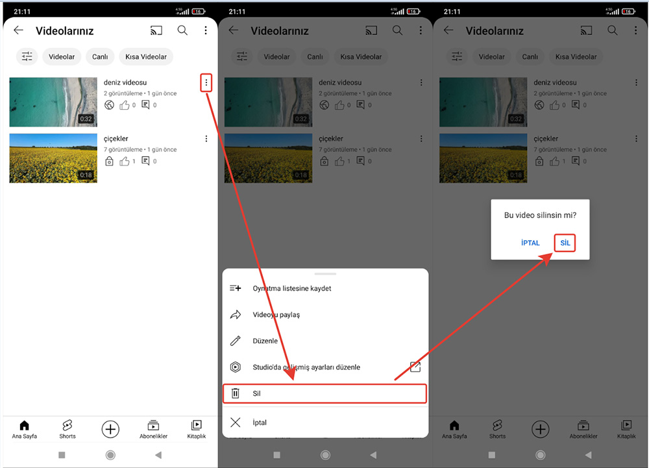Toggle the Kısa Videolar chip in left screen
This screenshot has height=468, width=649.
coord(146,56)
